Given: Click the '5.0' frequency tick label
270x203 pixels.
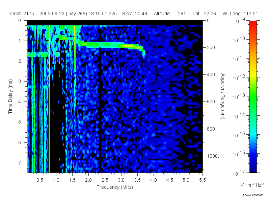Looking at the screenshot, I should [x=186, y=180].
